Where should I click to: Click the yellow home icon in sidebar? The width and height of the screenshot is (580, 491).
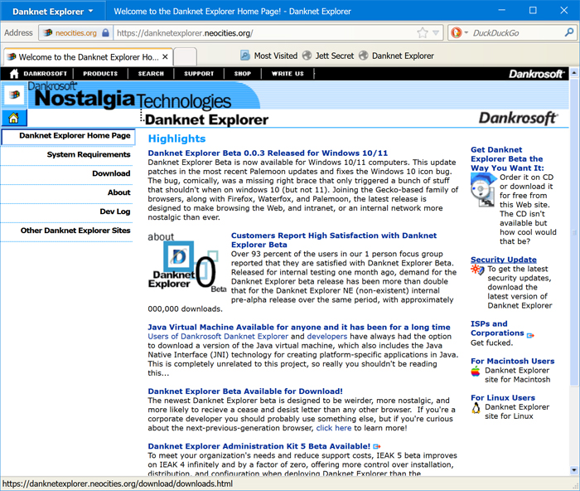[x=14, y=119]
